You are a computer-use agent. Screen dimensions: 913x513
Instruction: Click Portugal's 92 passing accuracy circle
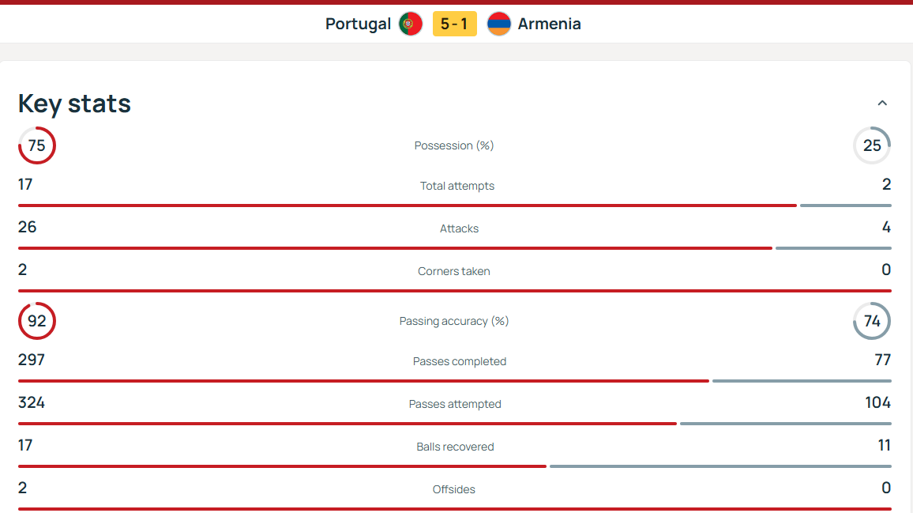tap(37, 321)
